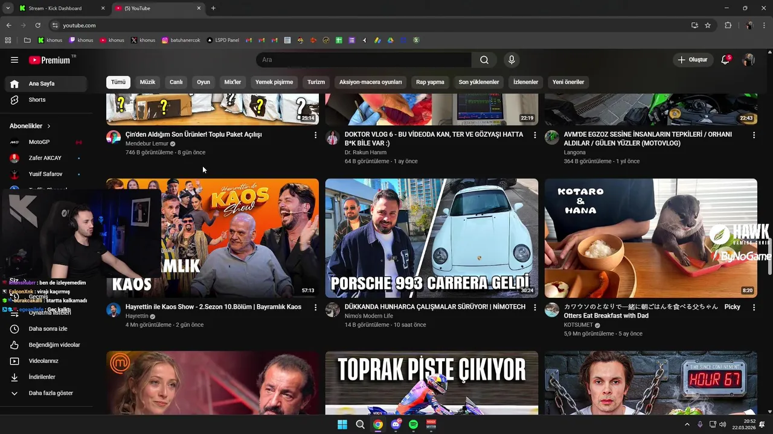Screen dimensions: 773x434
Task: Expand Daha fazla göster
Action: pos(46,393)
